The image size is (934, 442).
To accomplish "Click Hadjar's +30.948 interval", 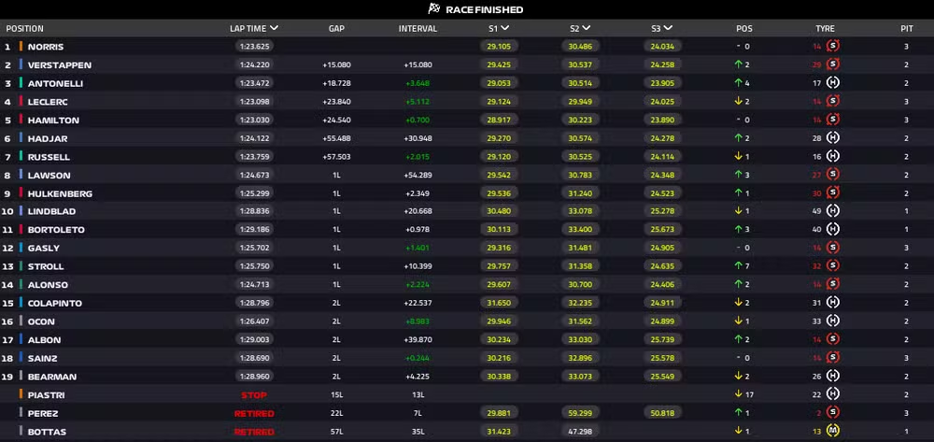I will (x=417, y=138).
